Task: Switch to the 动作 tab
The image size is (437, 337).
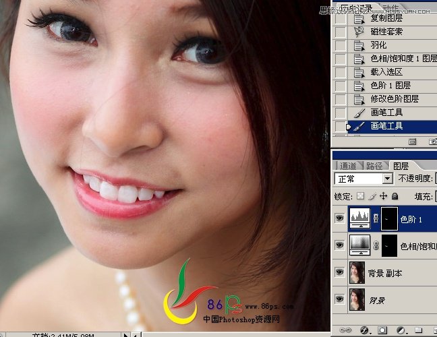Action: (390, 8)
